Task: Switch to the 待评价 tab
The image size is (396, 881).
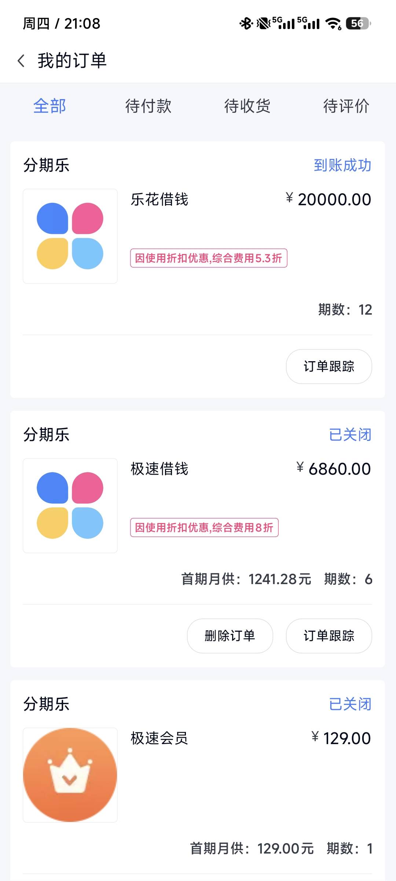Action: click(346, 106)
